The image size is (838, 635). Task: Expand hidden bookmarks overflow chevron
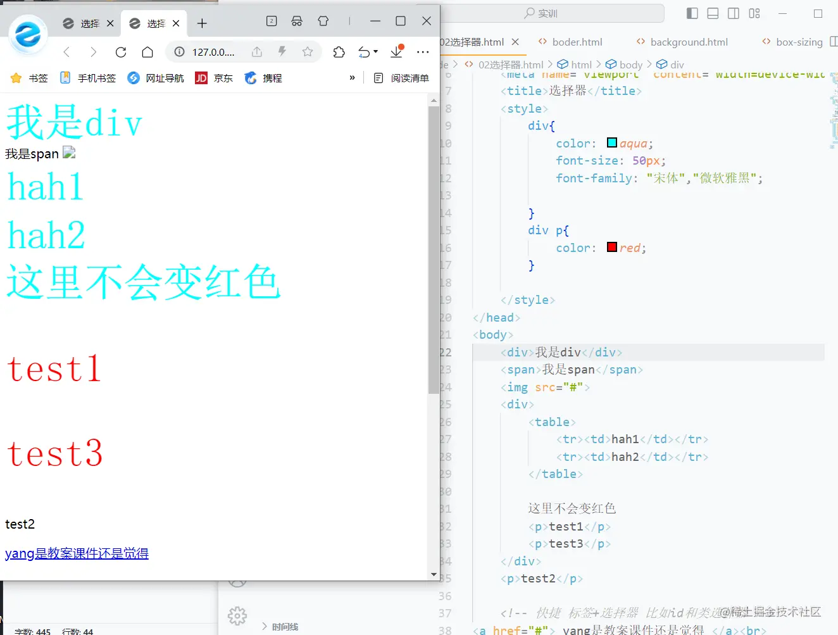pos(353,78)
